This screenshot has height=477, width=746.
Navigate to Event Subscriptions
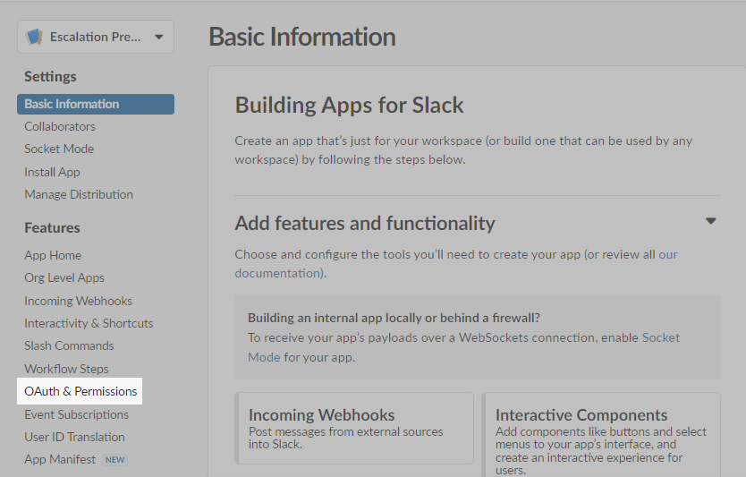pyautogui.click(x=76, y=414)
